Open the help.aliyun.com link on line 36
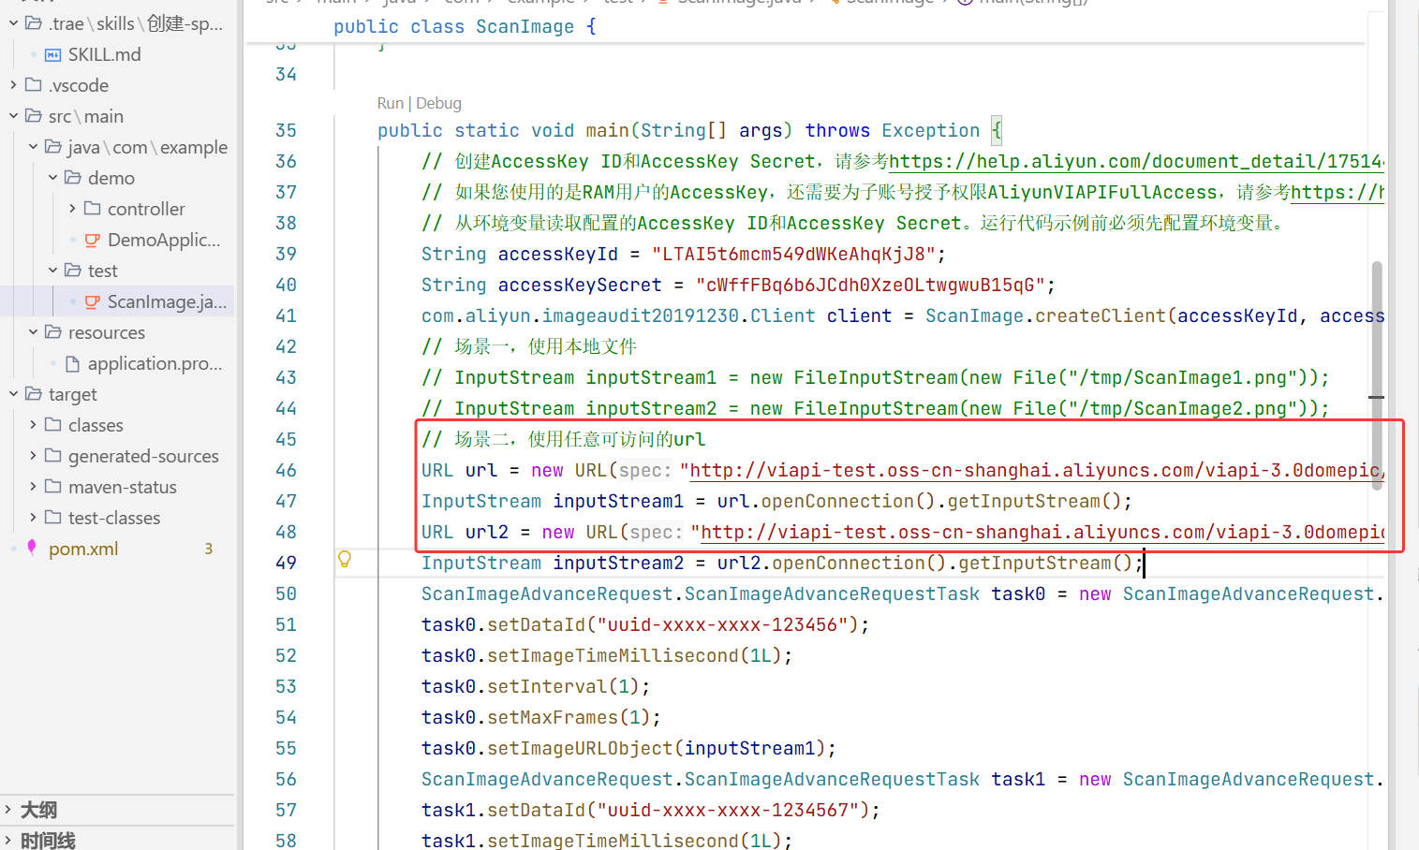 (1136, 161)
